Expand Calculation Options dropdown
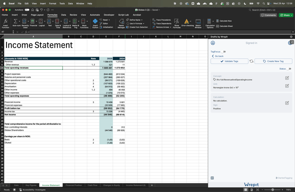This screenshot has height=192, width=295. pyautogui.click(x=213, y=21)
